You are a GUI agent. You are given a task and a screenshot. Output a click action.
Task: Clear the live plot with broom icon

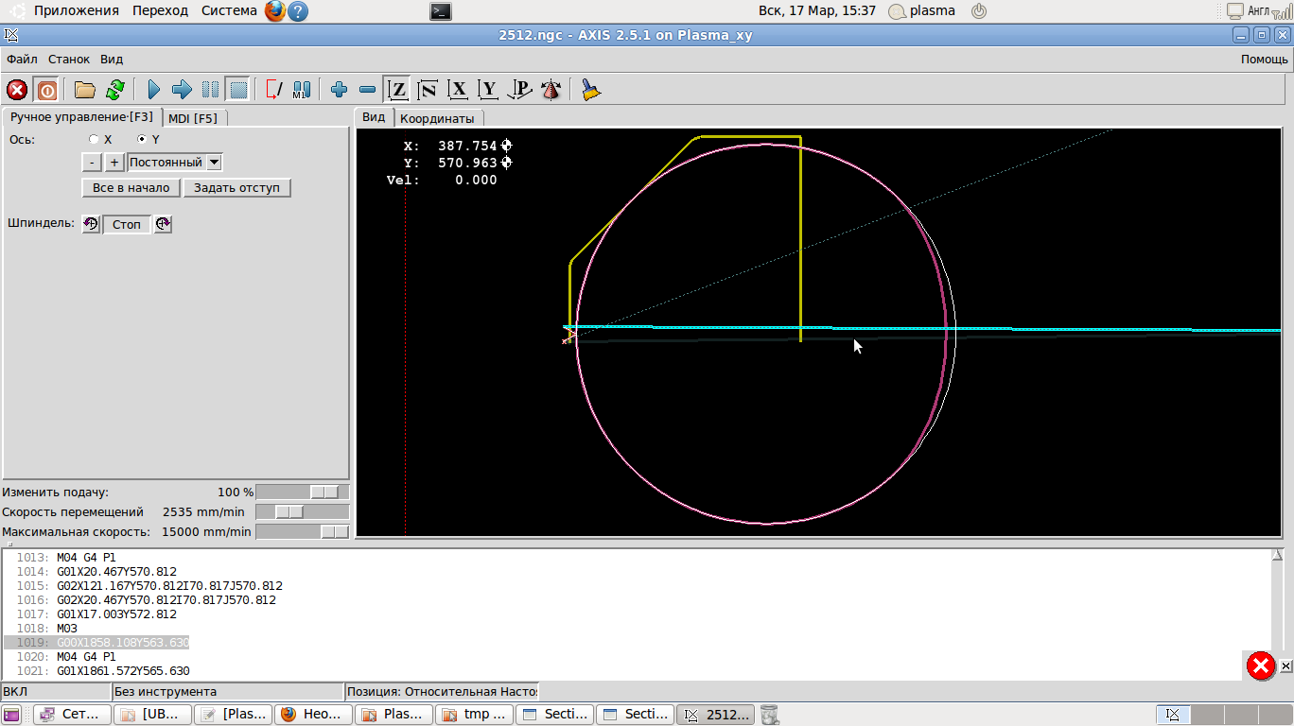click(591, 90)
